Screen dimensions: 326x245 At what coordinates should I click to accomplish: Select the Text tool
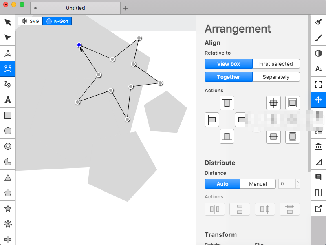pyautogui.click(x=8, y=100)
